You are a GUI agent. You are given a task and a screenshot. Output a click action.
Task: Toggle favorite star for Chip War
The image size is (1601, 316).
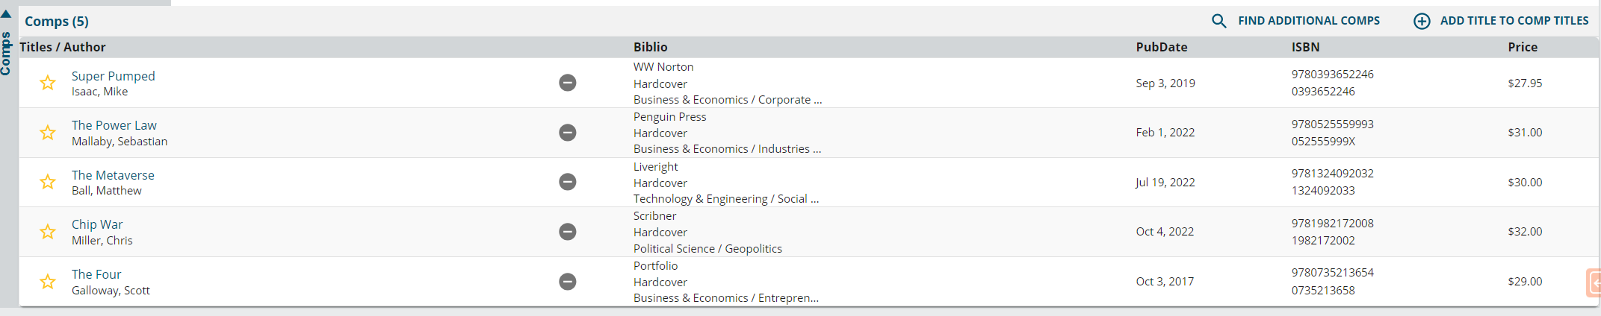point(48,232)
